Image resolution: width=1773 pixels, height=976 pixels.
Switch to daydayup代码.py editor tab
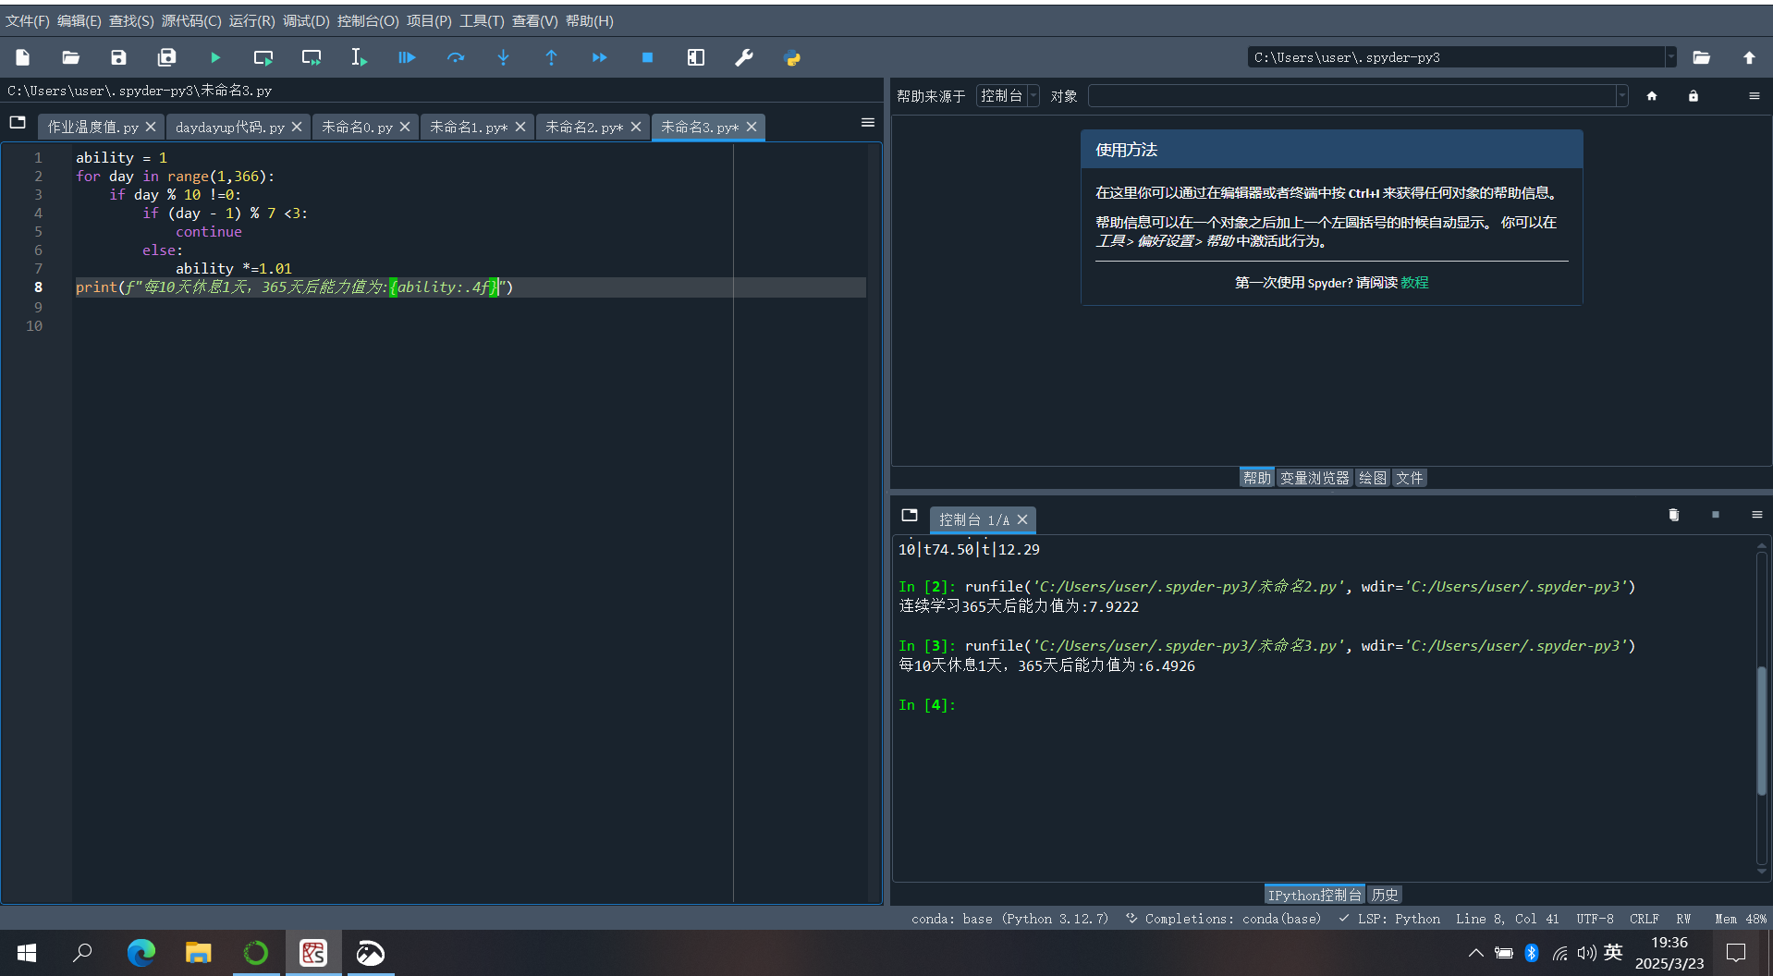230,128
